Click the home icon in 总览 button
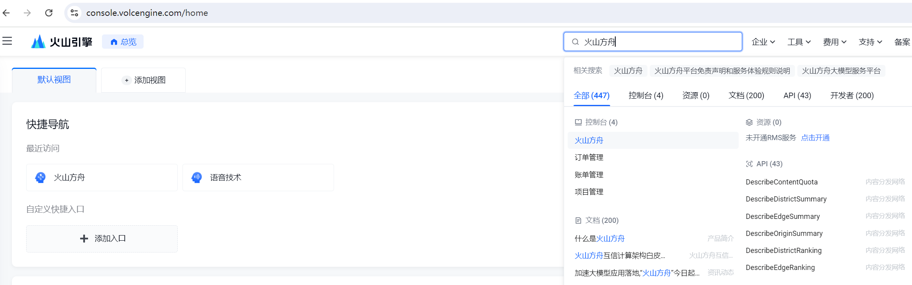This screenshot has width=912, height=285. (114, 42)
